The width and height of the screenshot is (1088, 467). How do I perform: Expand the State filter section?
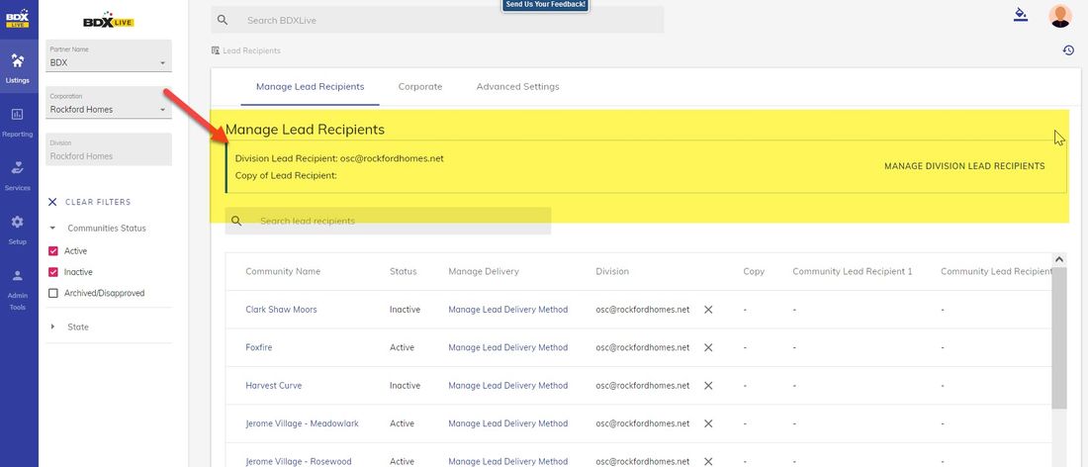[x=53, y=327]
